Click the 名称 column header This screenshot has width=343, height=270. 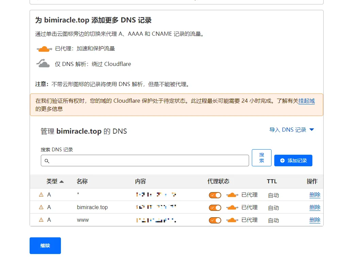[x=82, y=181]
